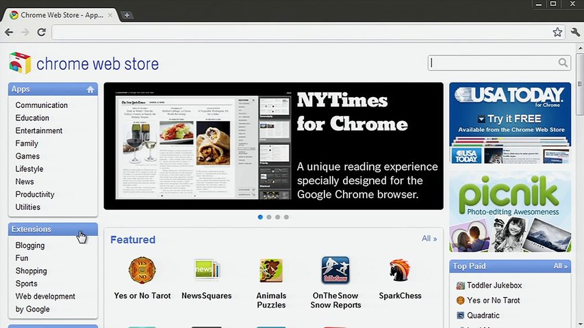Open the Family category
584x328 pixels.
[x=27, y=143]
